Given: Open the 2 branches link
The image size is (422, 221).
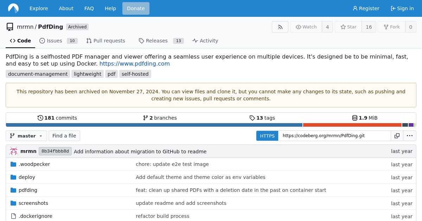Looking at the screenshot, I should tap(160, 118).
